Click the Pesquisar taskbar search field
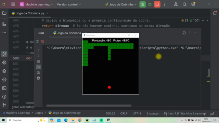 coord(27,120)
